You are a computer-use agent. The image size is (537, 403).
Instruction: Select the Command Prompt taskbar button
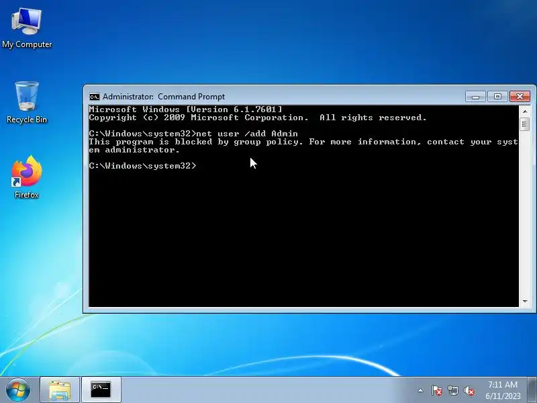pyautogui.click(x=101, y=390)
